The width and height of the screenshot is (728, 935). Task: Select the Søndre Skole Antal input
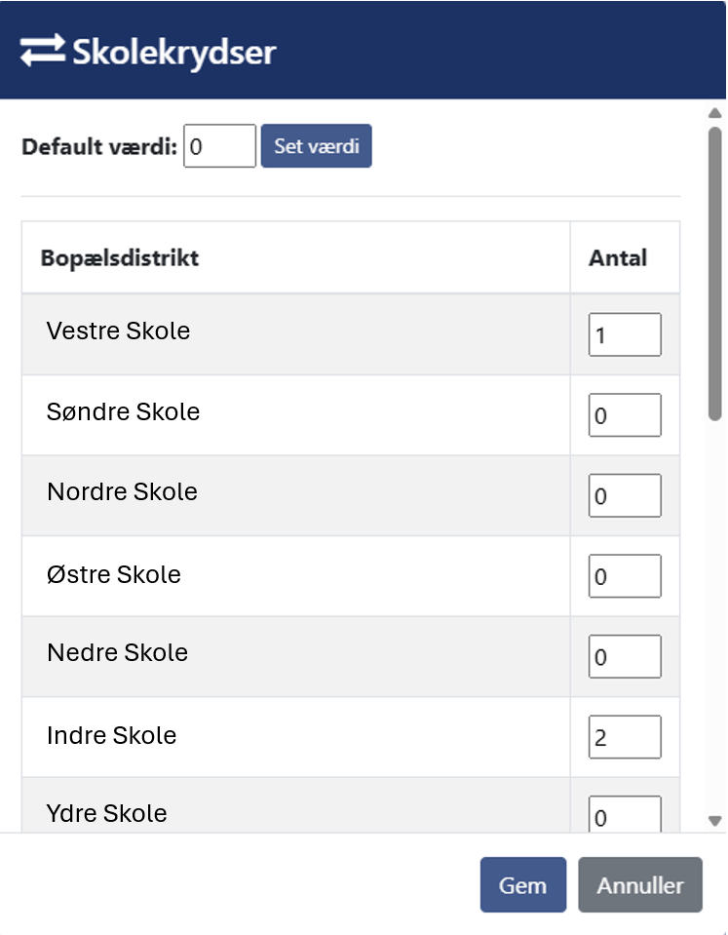pos(625,415)
